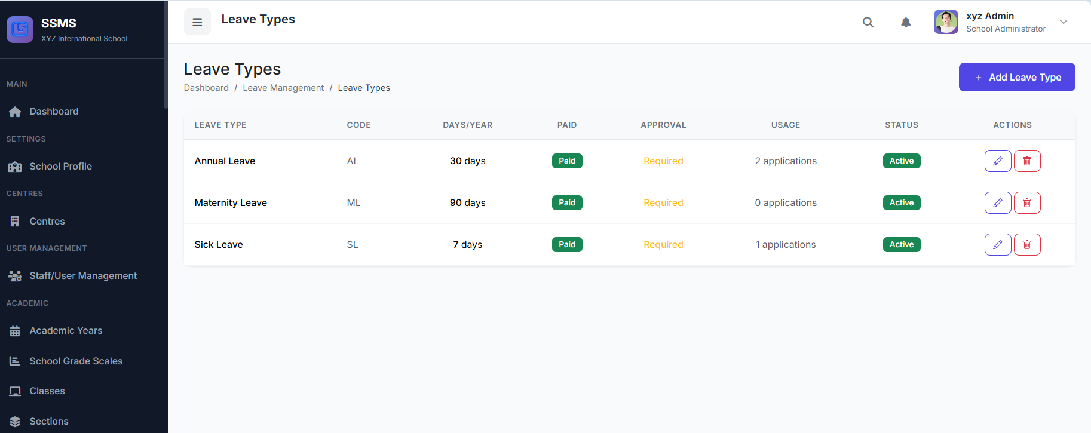Go to Academic Years in sidebar
The width and height of the screenshot is (1091, 433).
tap(66, 331)
